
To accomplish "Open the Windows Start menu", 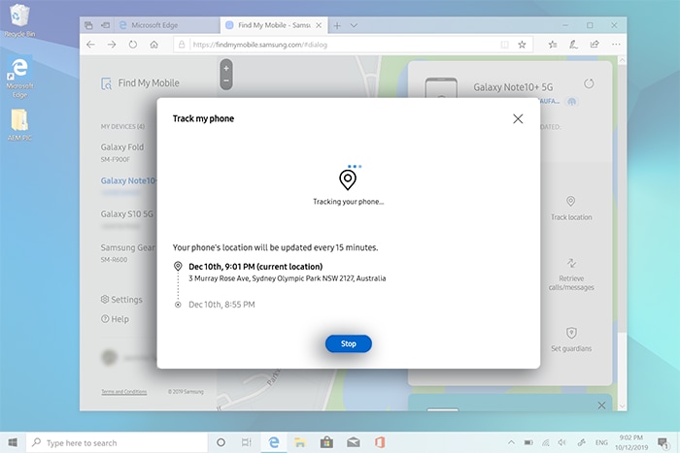I will (13, 442).
